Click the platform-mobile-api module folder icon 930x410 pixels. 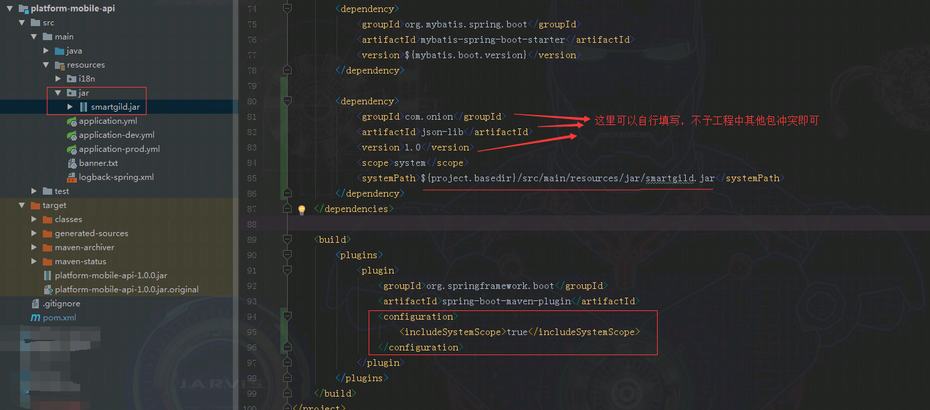23,9
